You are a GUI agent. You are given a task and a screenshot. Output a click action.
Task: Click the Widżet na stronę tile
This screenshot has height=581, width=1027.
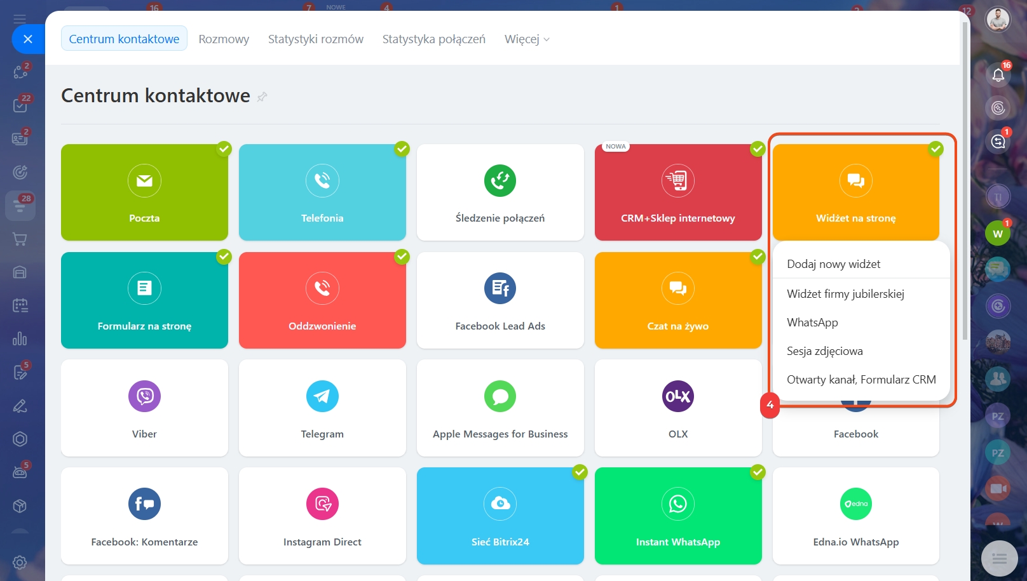(x=856, y=192)
